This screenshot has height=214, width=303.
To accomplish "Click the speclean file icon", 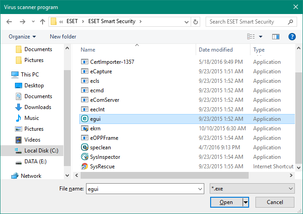I will [x=85, y=147].
